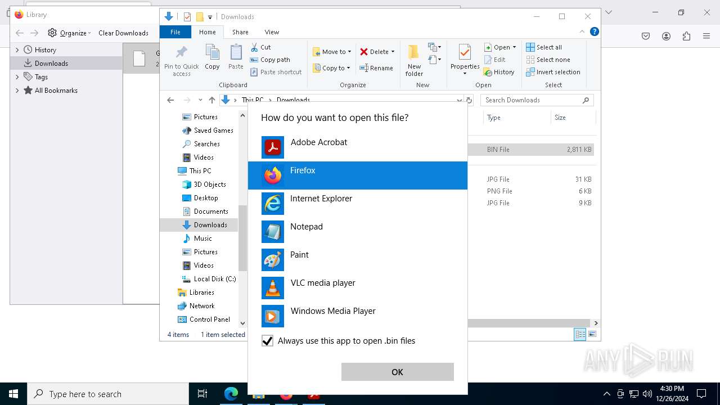Uncheck Always use this app for .bin
The width and height of the screenshot is (720, 405).
[267, 341]
